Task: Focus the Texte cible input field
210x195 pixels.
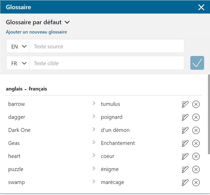Action: point(107,63)
